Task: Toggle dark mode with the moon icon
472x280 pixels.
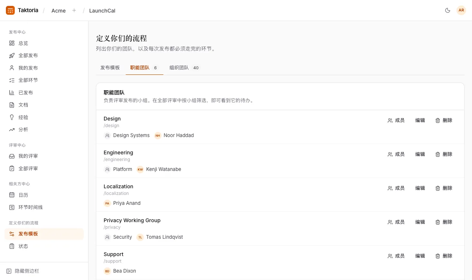Action: [x=448, y=10]
